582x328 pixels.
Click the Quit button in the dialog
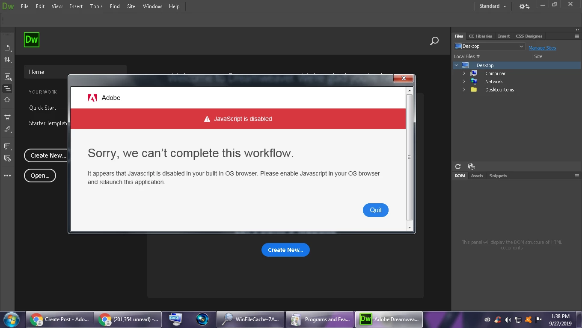coord(376,210)
